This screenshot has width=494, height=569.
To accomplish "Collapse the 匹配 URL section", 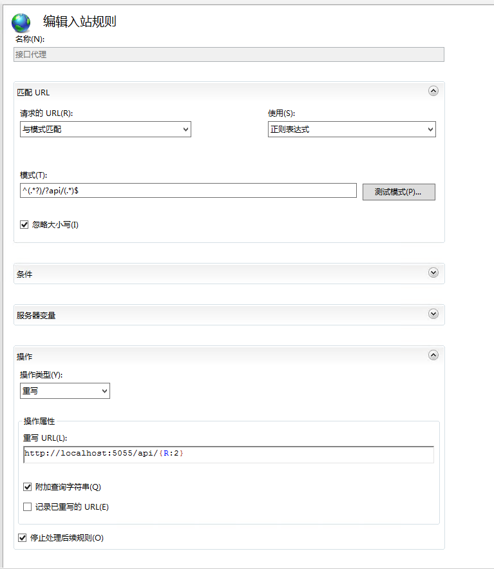I will pyautogui.click(x=433, y=91).
